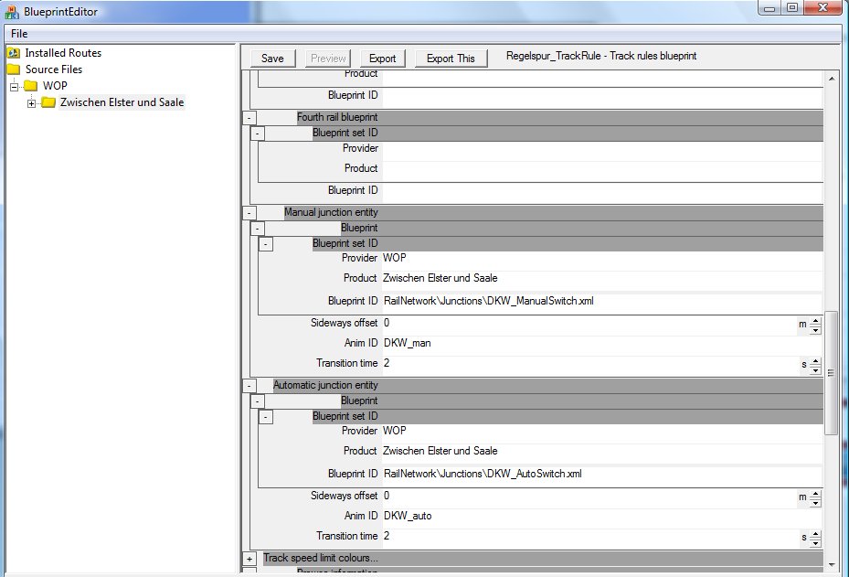Click the Source Files folder icon
The width and height of the screenshot is (849, 577).
[x=14, y=69]
